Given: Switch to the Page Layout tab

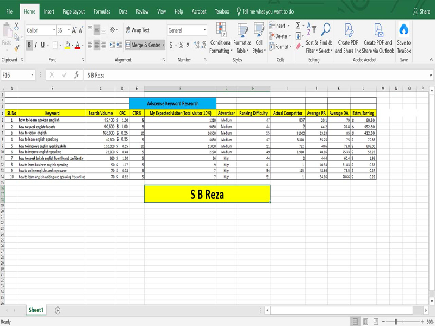Looking at the screenshot, I should click(x=74, y=11).
